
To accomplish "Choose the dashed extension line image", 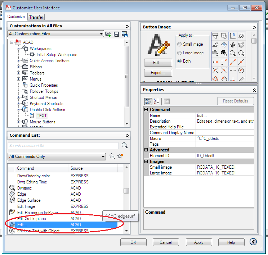I will pyautogui.click(x=232, y=70).
